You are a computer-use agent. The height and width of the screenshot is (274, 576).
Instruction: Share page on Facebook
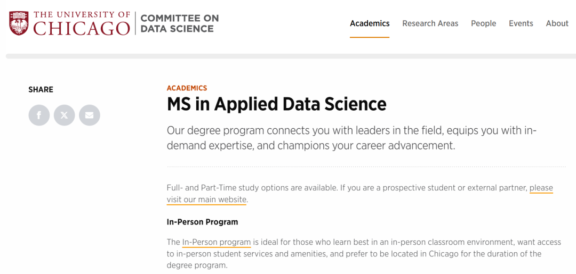(x=39, y=115)
